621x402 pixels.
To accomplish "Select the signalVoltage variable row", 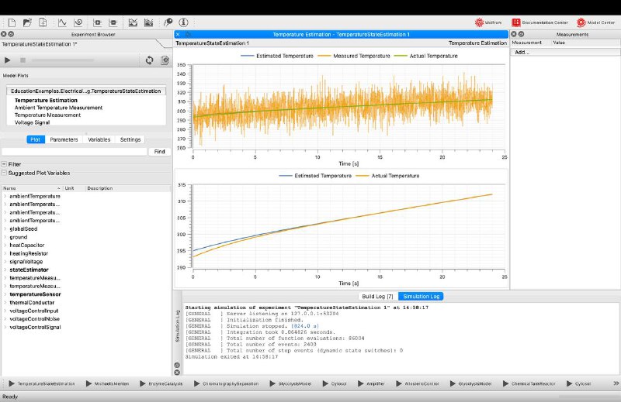I will [26, 262].
